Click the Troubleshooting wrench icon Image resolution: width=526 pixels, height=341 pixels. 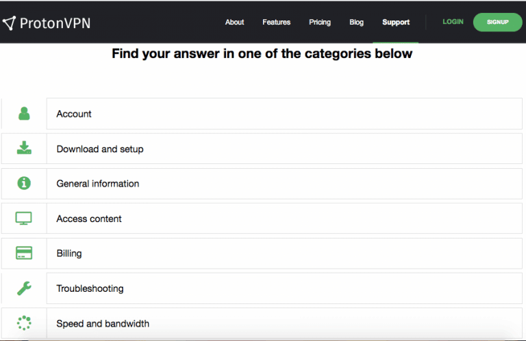tap(24, 288)
